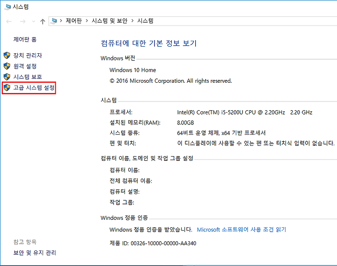Click the 시스템 종류: label

(x=125, y=133)
